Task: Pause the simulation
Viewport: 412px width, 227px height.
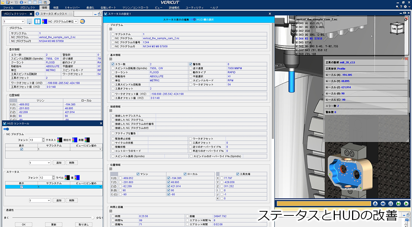Action: (391, 204)
